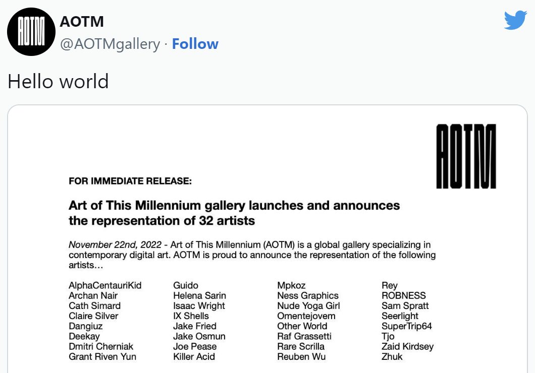Click the November 22nd, 2022 date text

pos(115,244)
